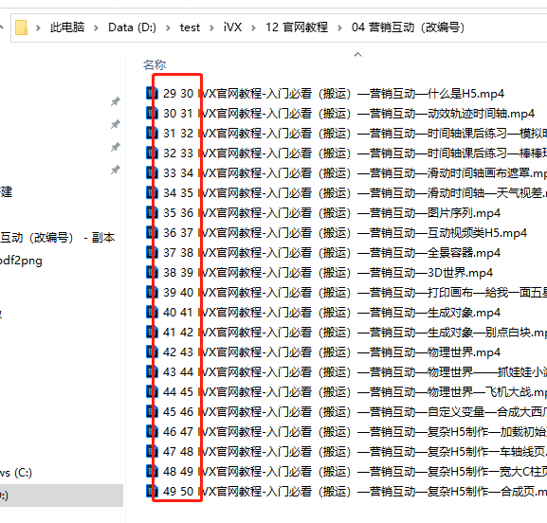Select the (C:) drive in navigation pane
This screenshot has height=523, width=547.
pyautogui.click(x=16, y=473)
